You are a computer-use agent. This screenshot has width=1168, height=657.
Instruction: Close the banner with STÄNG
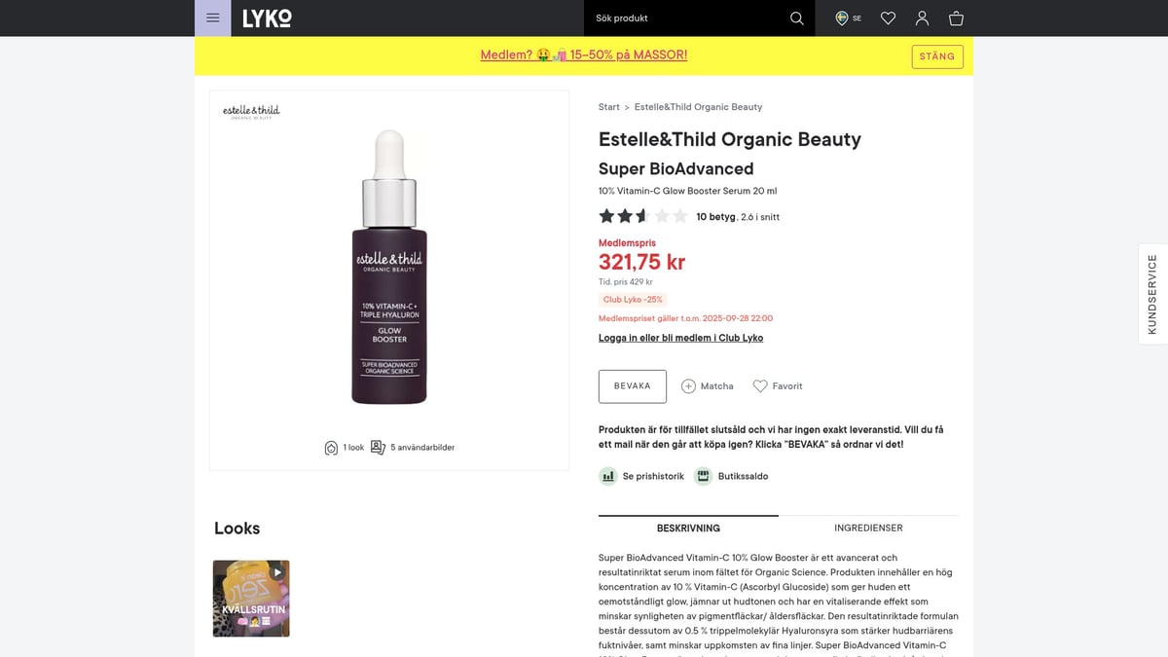tap(937, 56)
